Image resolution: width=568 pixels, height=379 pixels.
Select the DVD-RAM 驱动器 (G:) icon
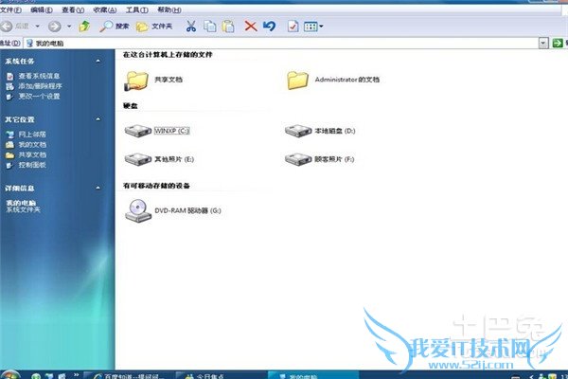(138, 210)
